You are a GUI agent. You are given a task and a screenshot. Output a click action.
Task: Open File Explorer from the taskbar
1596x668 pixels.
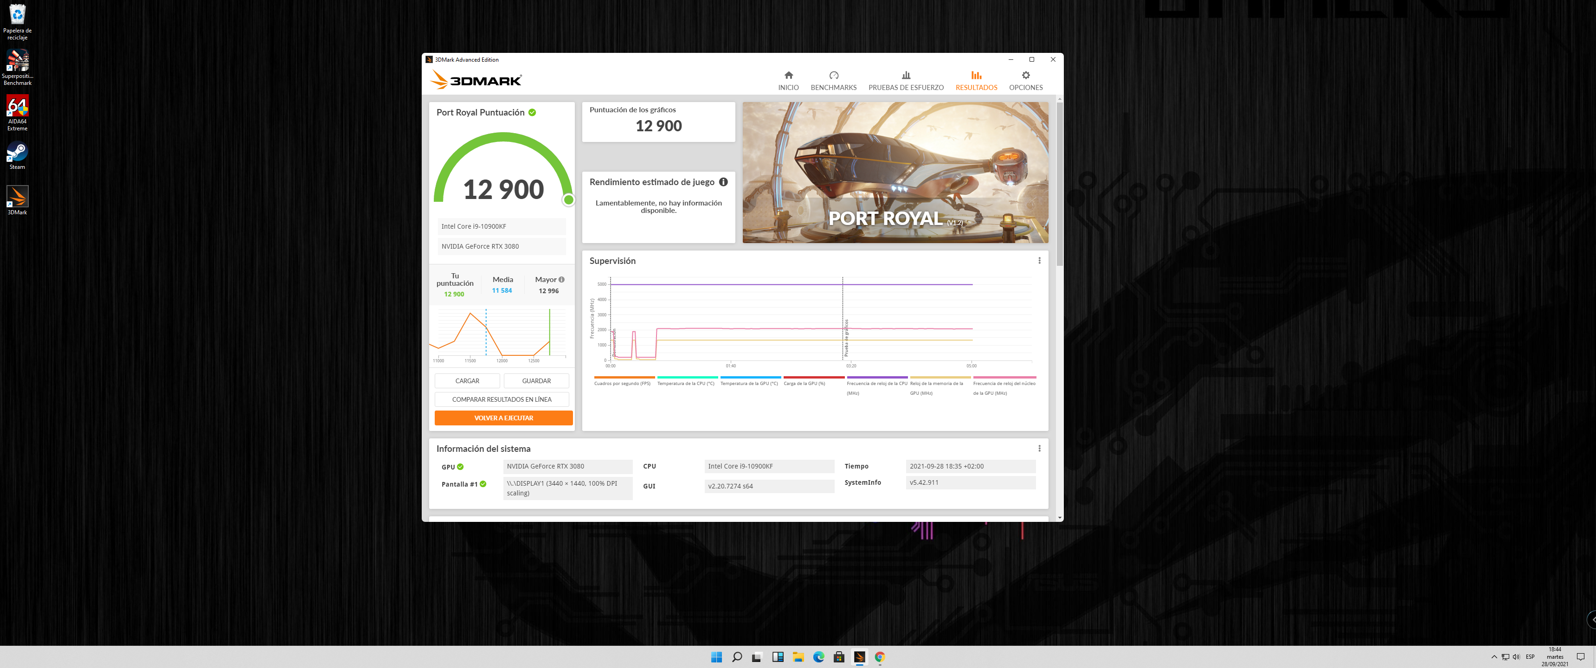click(798, 657)
